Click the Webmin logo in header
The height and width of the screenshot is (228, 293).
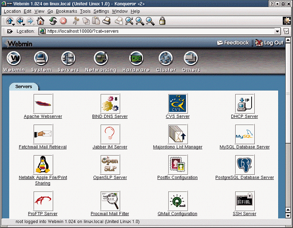click(19, 43)
